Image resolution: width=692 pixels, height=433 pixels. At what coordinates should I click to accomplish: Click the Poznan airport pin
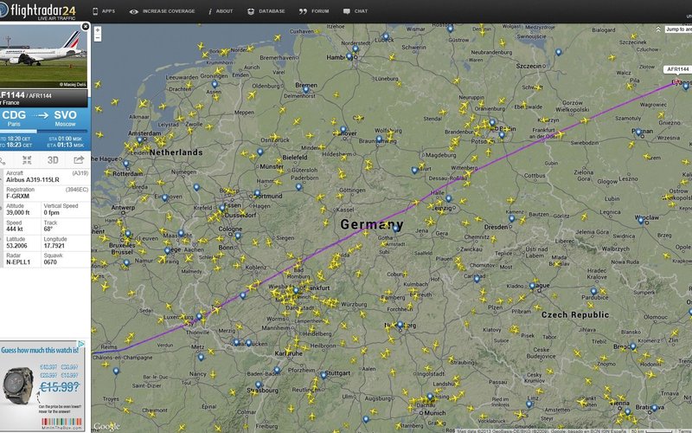pos(638,132)
